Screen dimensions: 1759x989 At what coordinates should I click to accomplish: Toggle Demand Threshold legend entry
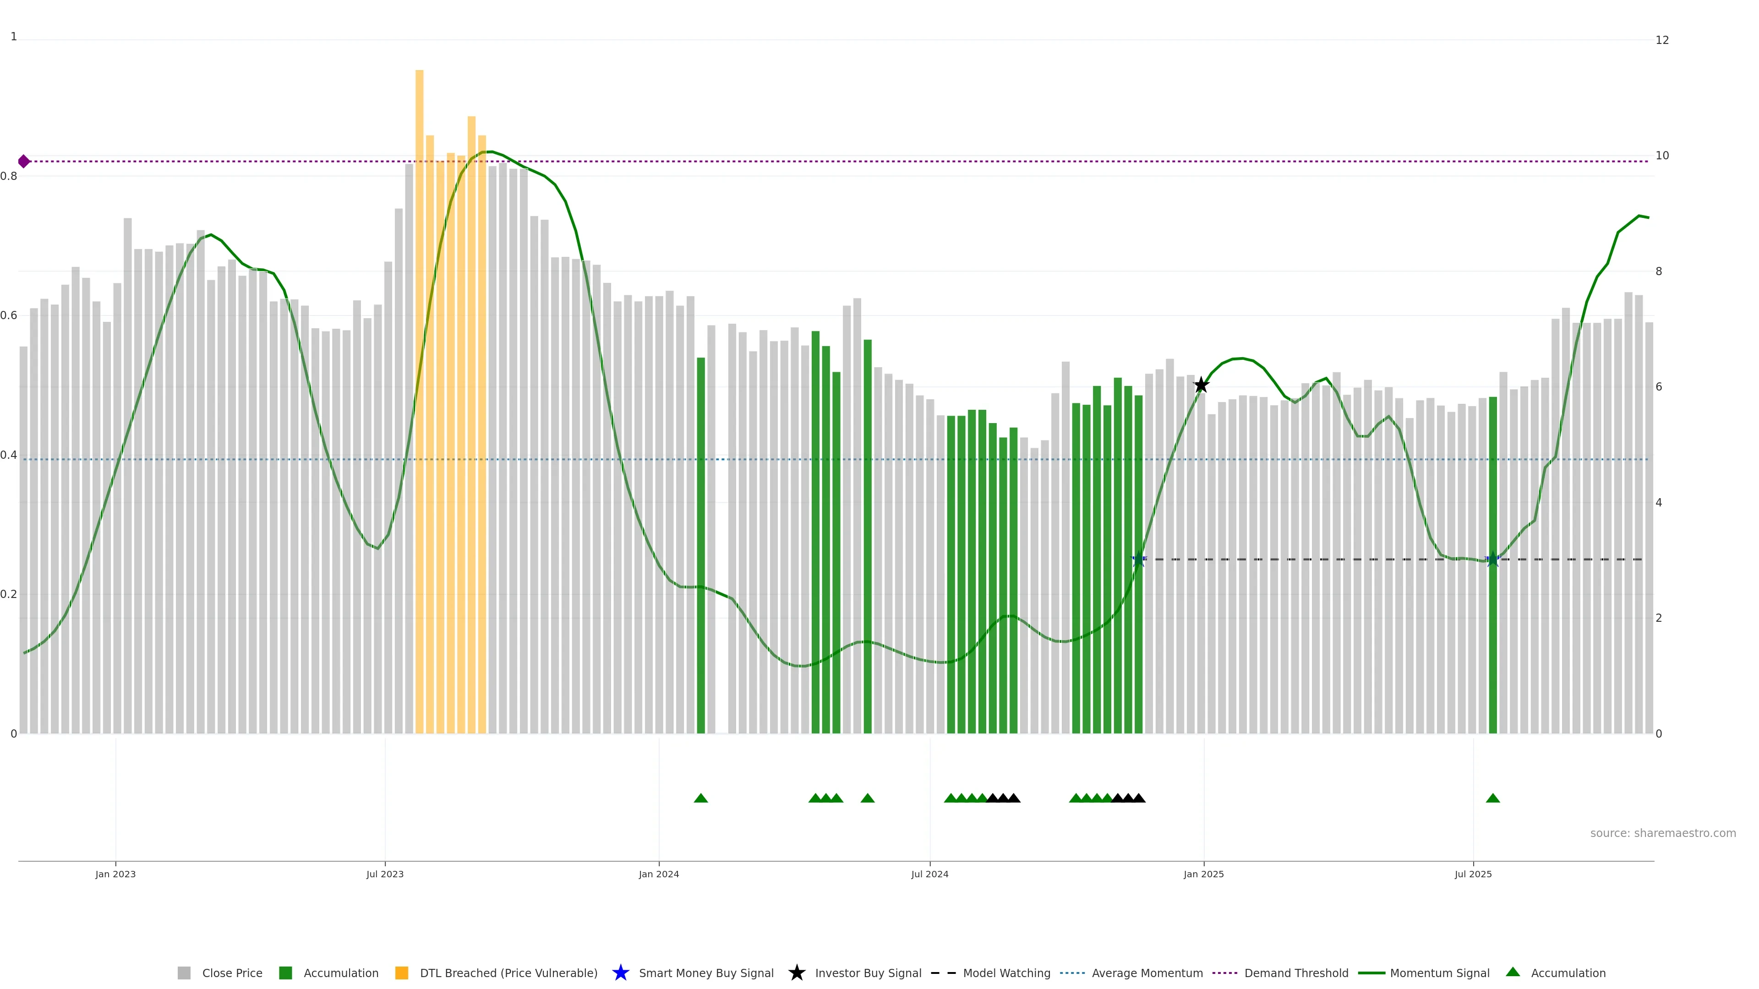[1295, 973]
